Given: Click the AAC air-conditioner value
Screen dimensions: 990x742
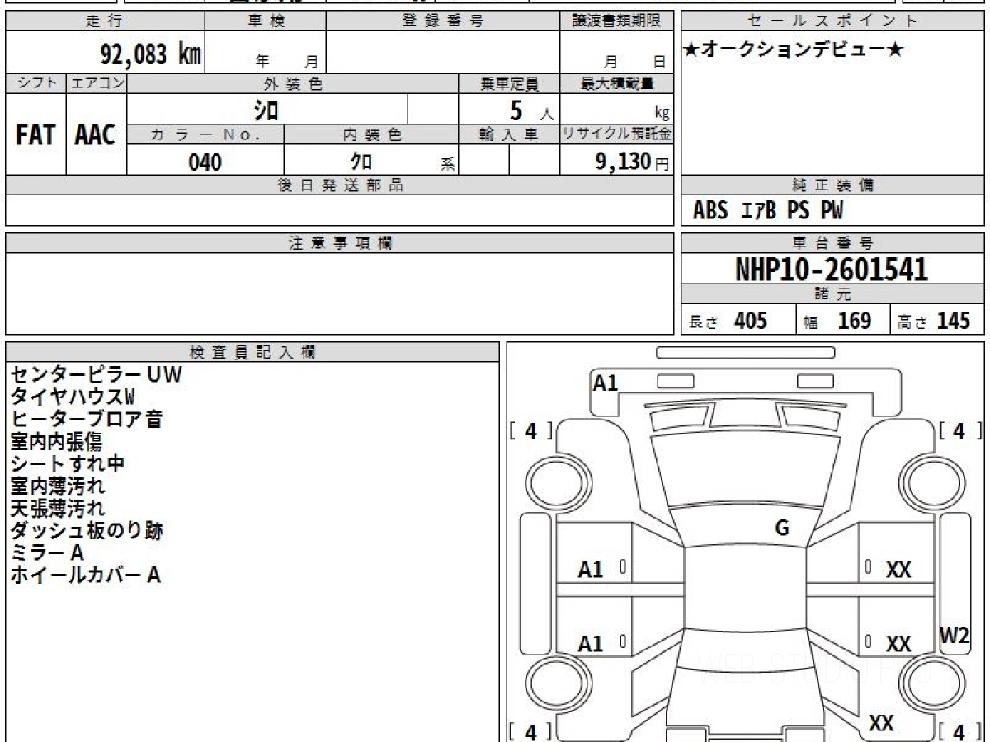Looking at the screenshot, I should (96, 135).
